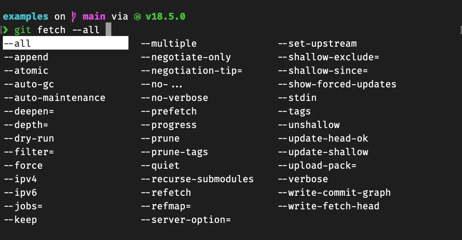The image size is (462, 240).
Task: Click the Node.js hexagon icon
Action: (137, 17)
